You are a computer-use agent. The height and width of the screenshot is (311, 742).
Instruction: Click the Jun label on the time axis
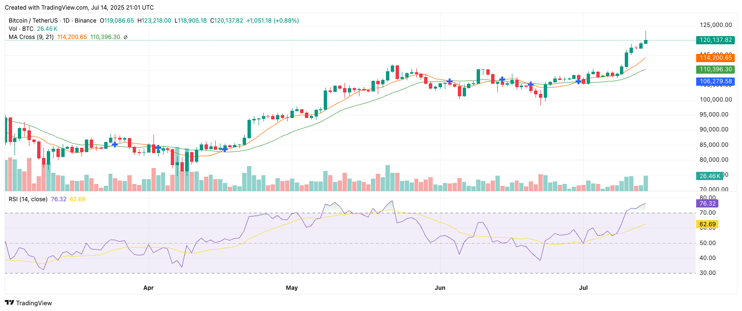[x=440, y=288]
